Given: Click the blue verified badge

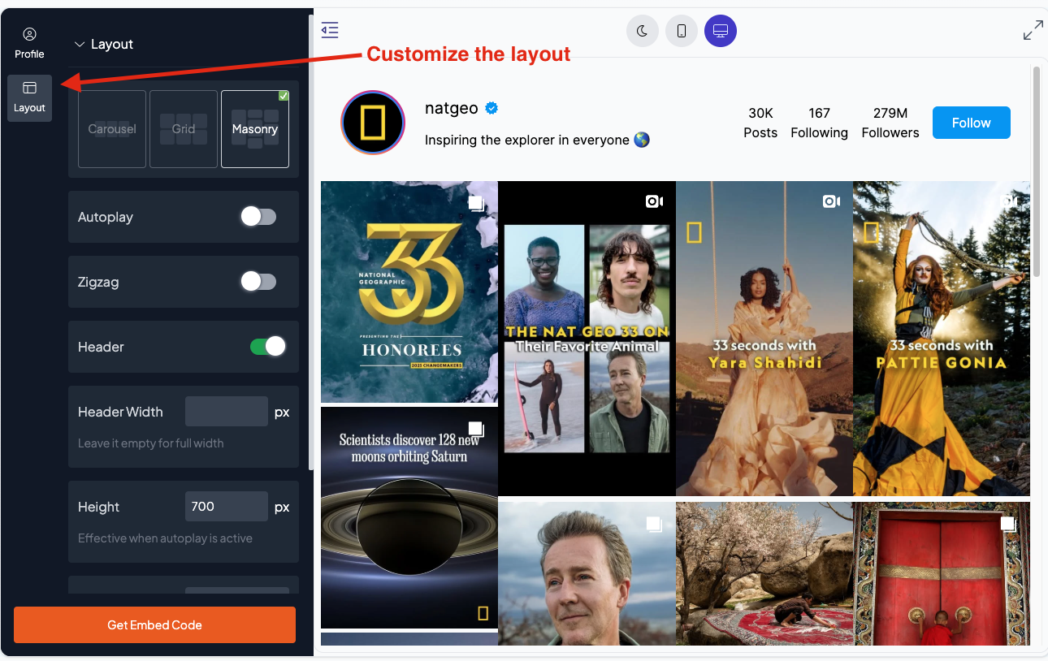Looking at the screenshot, I should coord(492,108).
